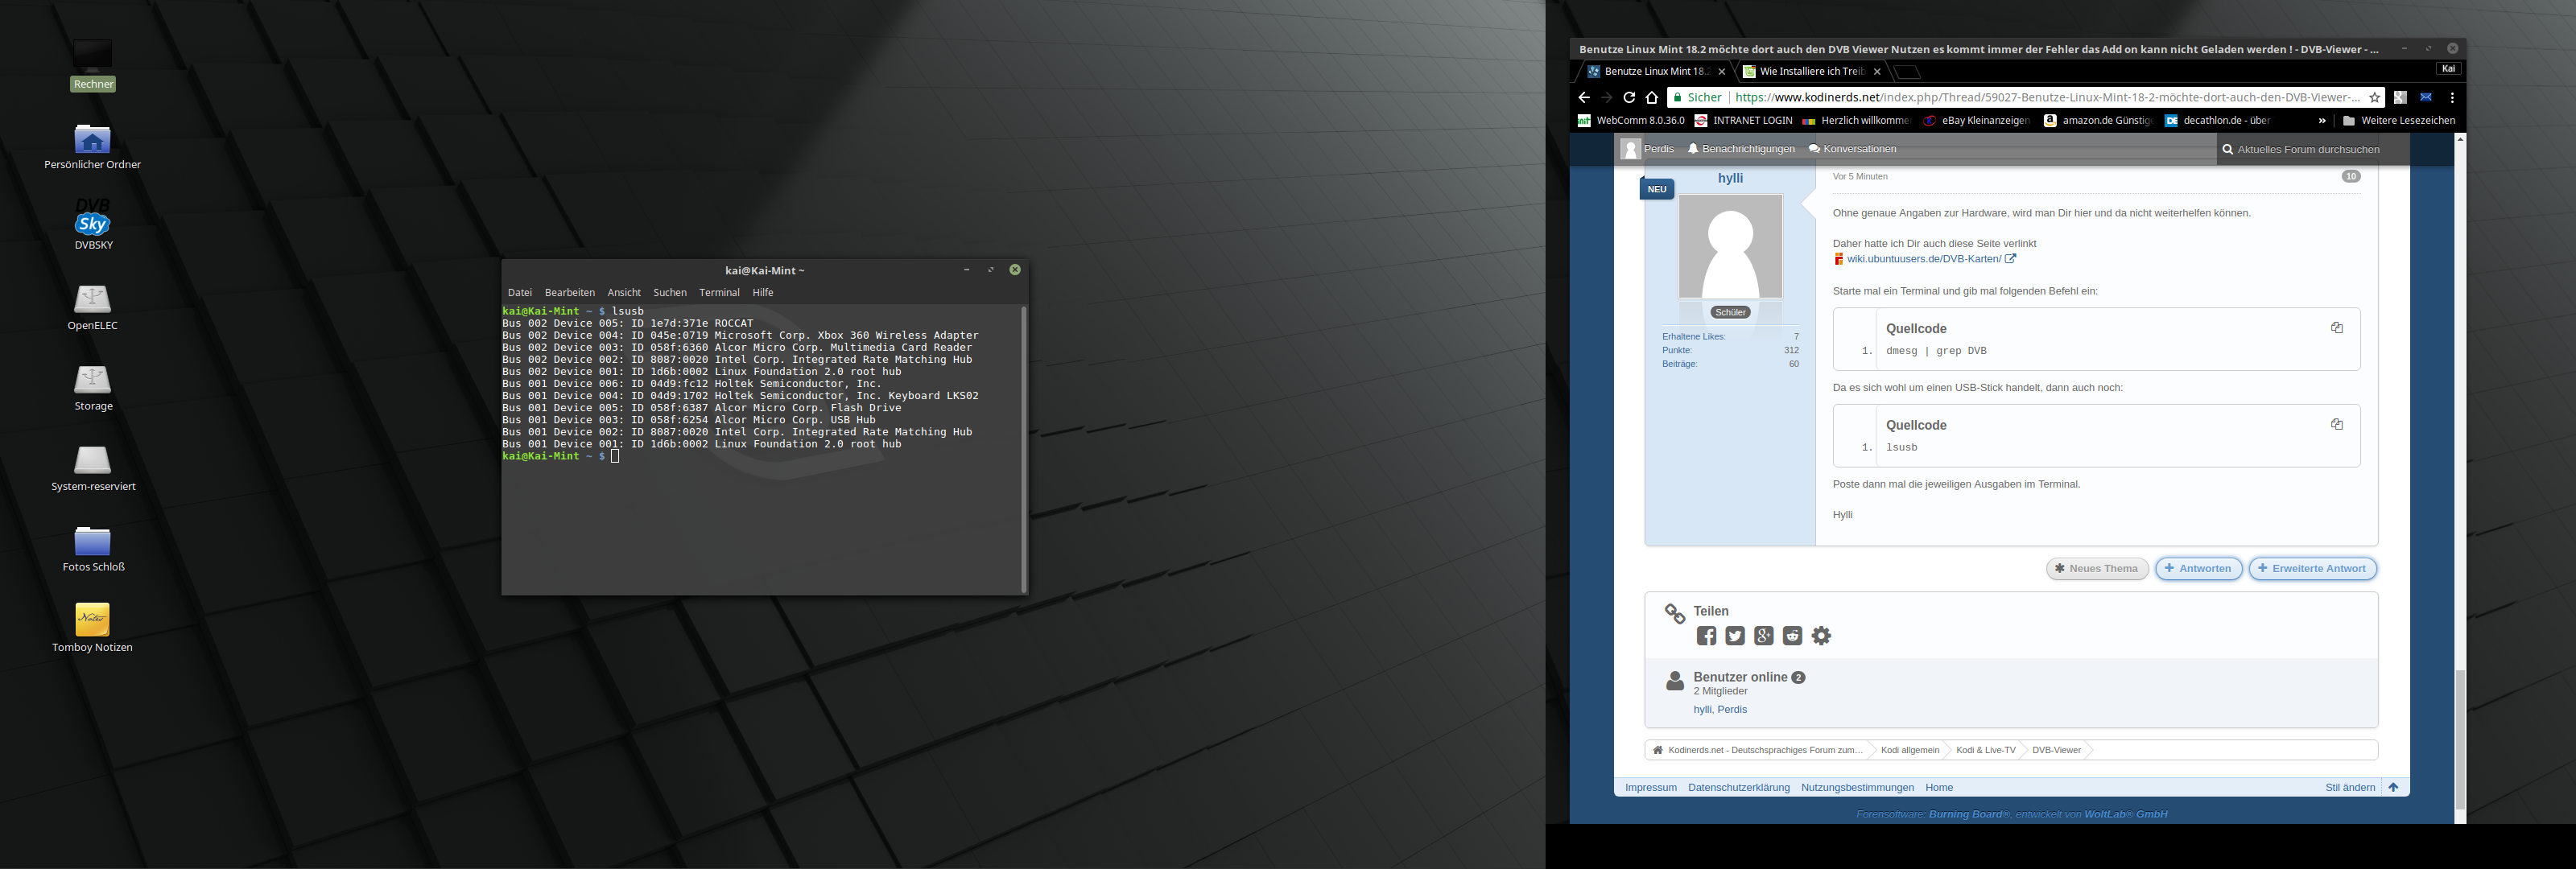
Task: Open Benachrichtigungen notifications menu
Action: click(1741, 149)
